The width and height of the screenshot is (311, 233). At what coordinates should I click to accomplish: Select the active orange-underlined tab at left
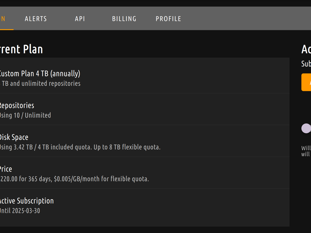[3, 19]
